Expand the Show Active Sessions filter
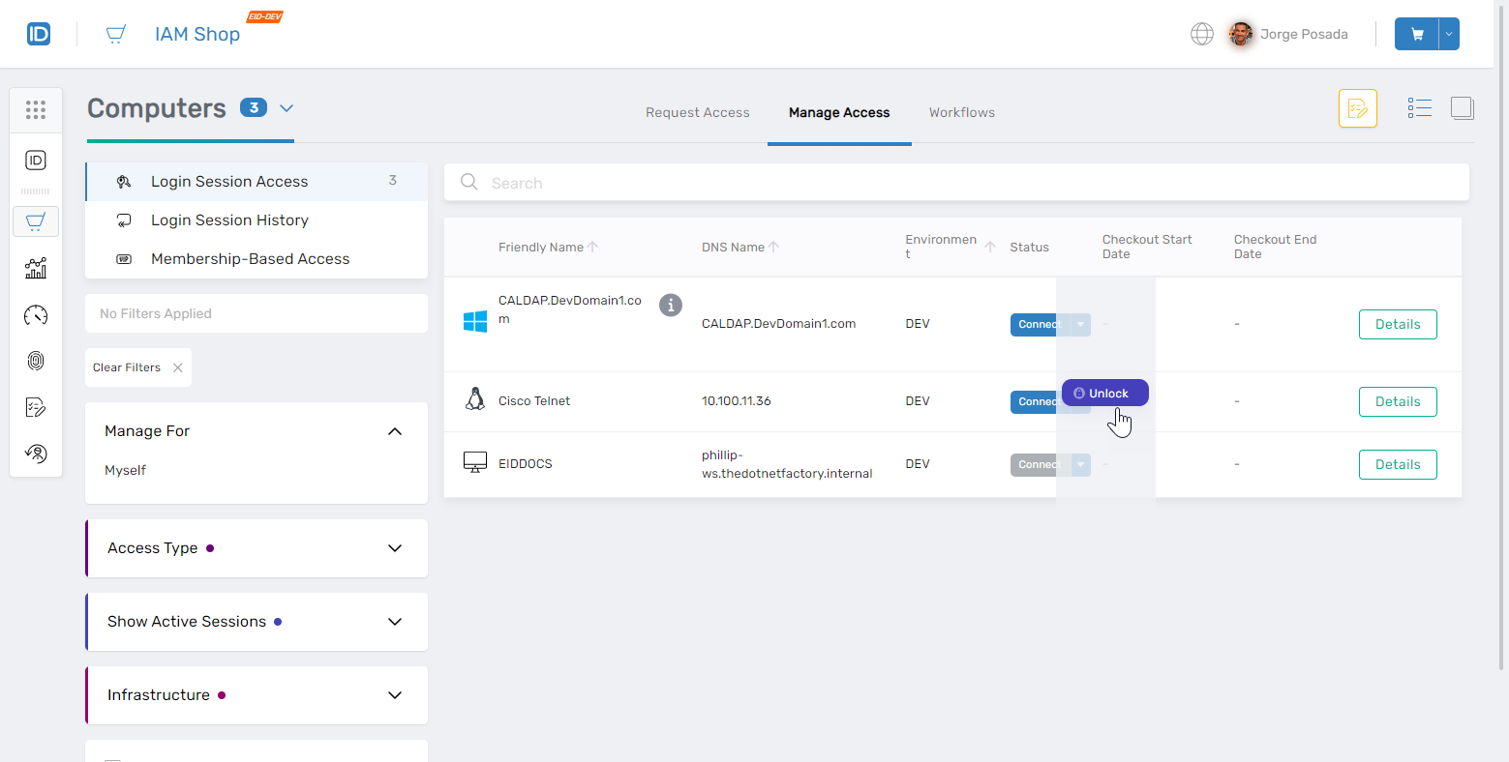The width and height of the screenshot is (1509, 762). pos(394,622)
